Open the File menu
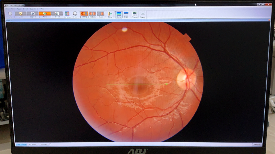275x154 pixels. point(8,9)
